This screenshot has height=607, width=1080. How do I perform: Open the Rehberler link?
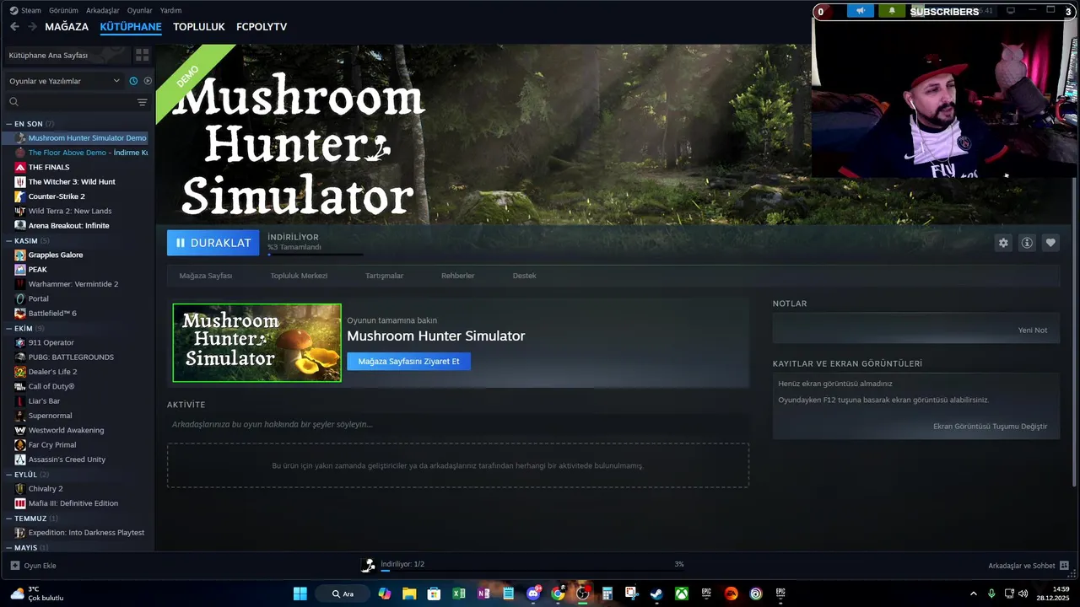[457, 276]
